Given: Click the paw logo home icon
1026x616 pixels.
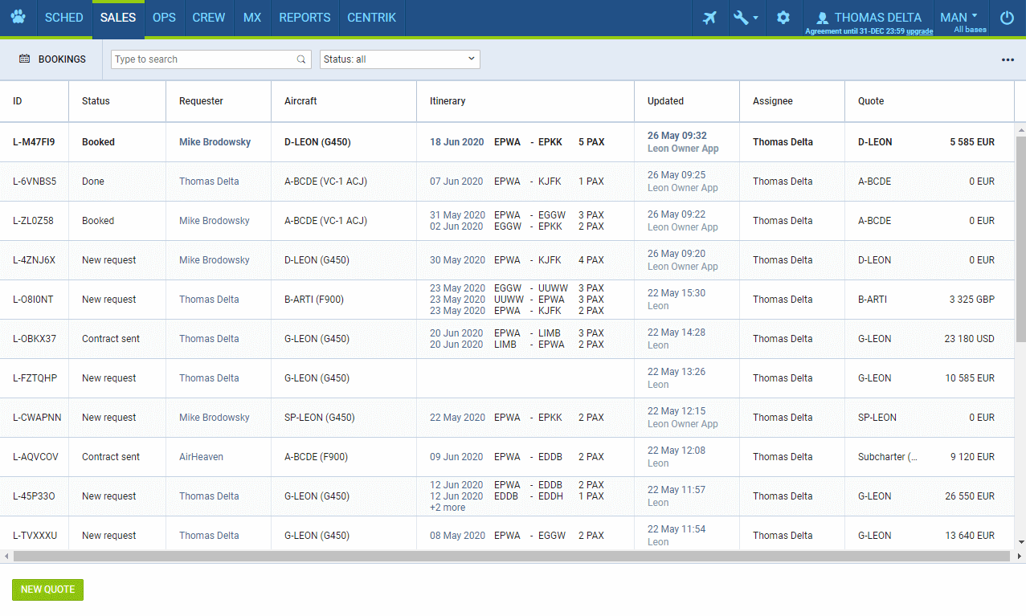Looking at the screenshot, I should coord(18,18).
